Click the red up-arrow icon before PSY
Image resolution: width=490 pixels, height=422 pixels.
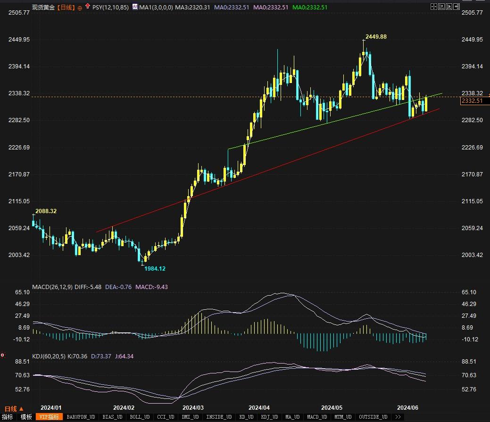(x=87, y=7)
